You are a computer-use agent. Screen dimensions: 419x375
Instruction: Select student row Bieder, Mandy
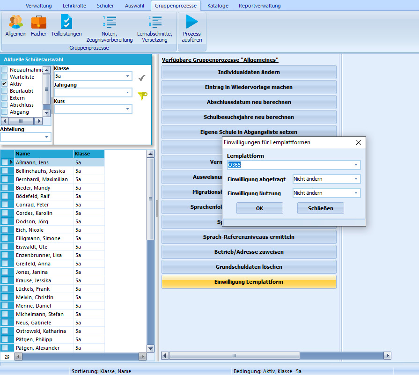tap(52, 188)
